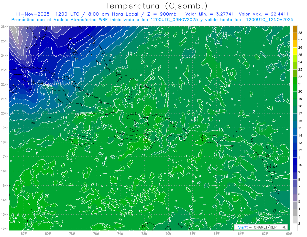The image size is (307, 237).
Task: Click blue legend swatch between 14 and 15
Action: click(295, 131)
